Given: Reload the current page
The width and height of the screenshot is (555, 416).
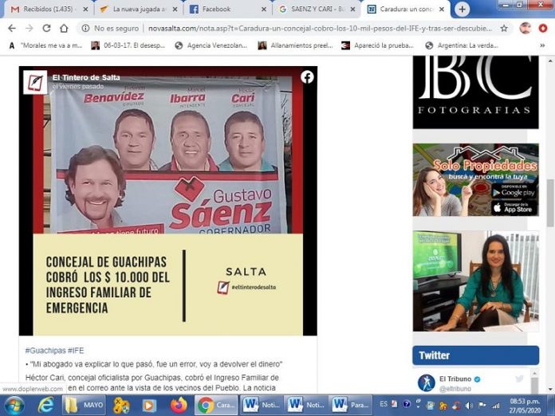Looking at the screenshot, I should [x=46, y=29].
